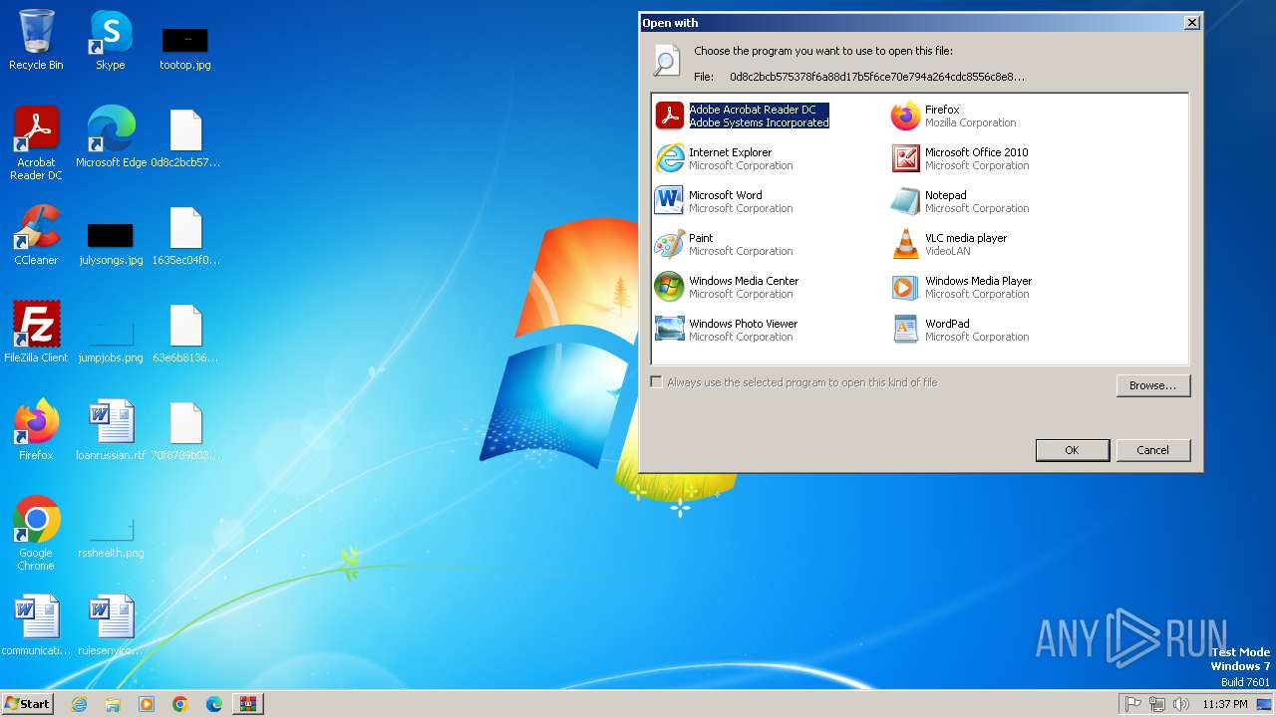Choose WordPad in the Open with list
This screenshot has width=1276, height=717.
pos(960,331)
